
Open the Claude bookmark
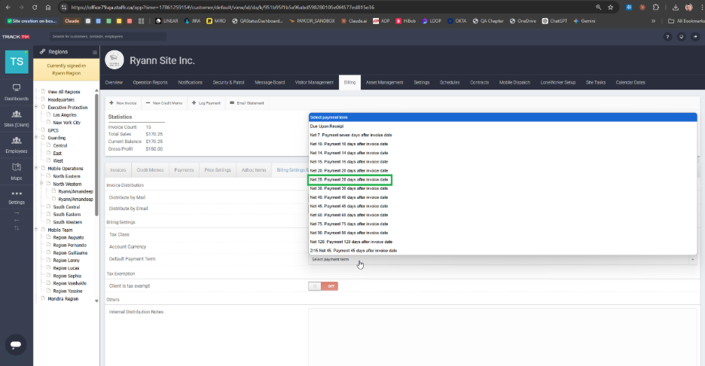click(72, 21)
